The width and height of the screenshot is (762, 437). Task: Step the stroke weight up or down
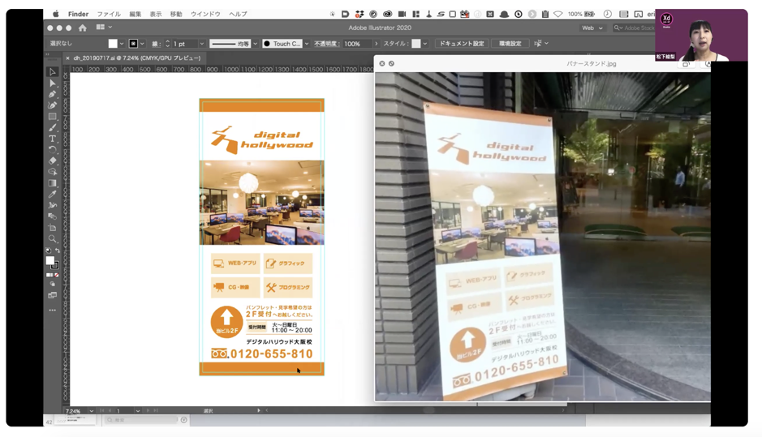coord(168,44)
